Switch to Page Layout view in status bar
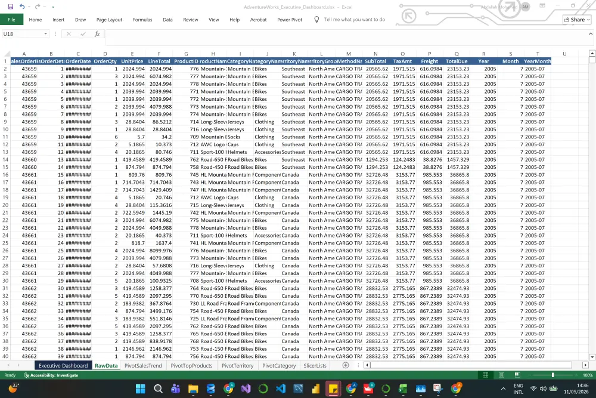596x398 pixels. click(501, 375)
